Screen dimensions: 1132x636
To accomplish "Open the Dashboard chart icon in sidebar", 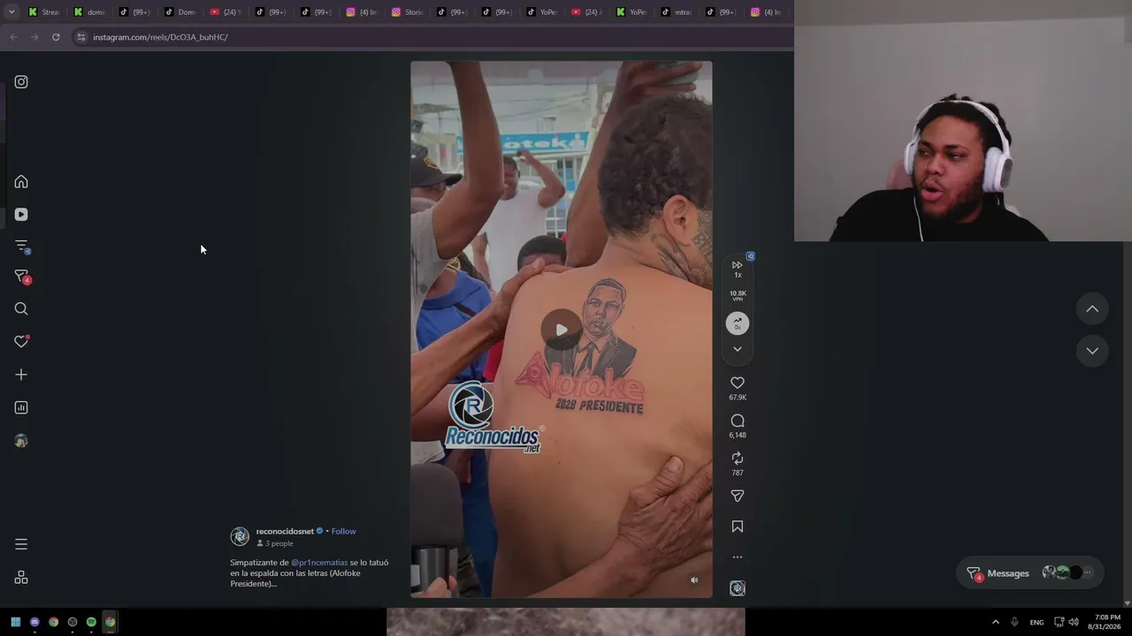I will click(x=21, y=407).
